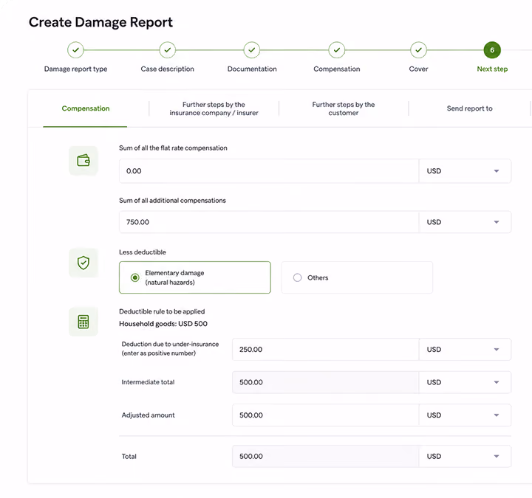The width and height of the screenshot is (532, 498).
Task: Click step 6 Next step circle
Action: [x=492, y=50]
